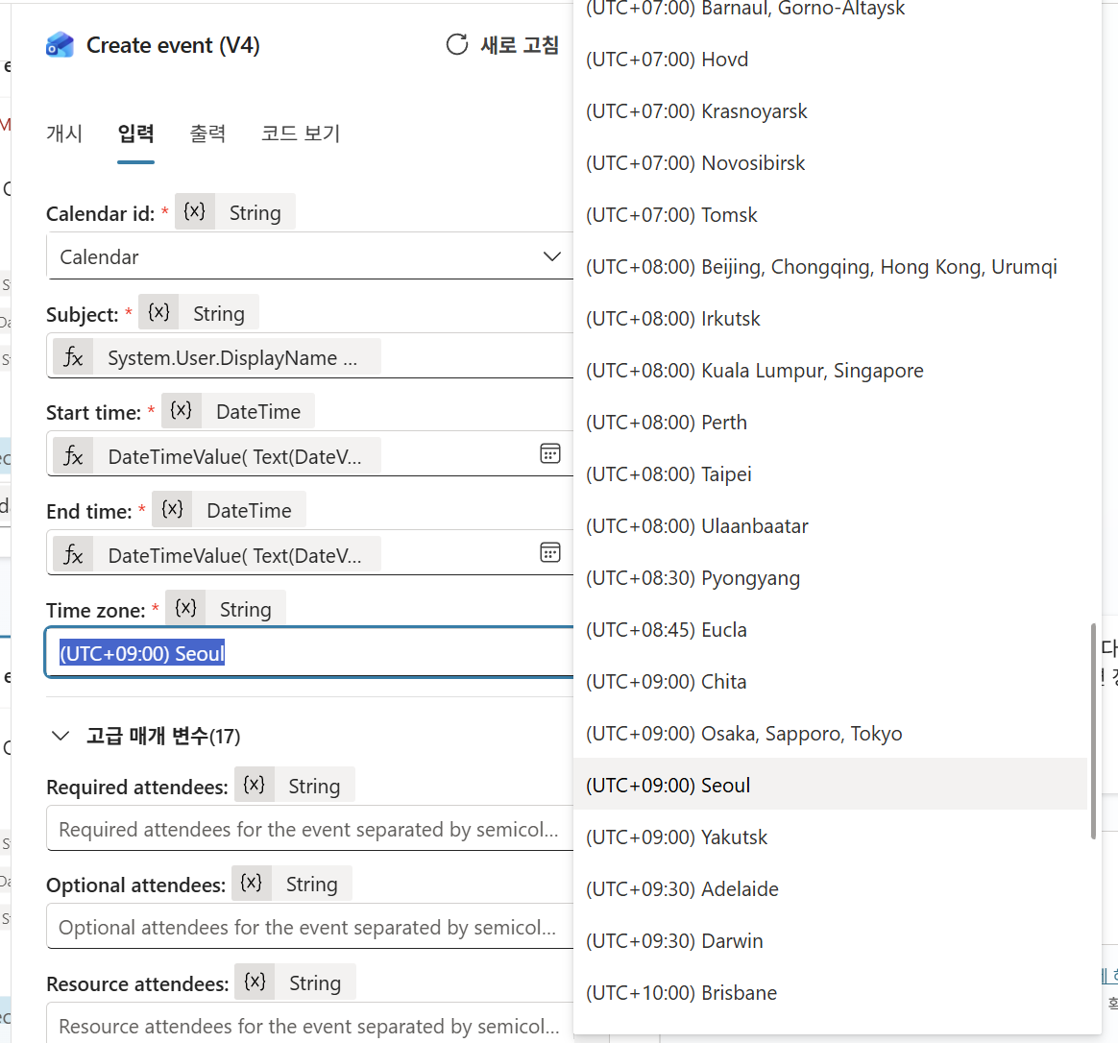
Task: Select (UTC+08:45) Eucla time zone
Action: coord(831,629)
